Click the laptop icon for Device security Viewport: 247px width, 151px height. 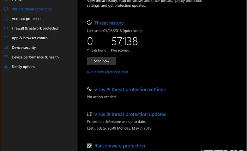coord(6,47)
